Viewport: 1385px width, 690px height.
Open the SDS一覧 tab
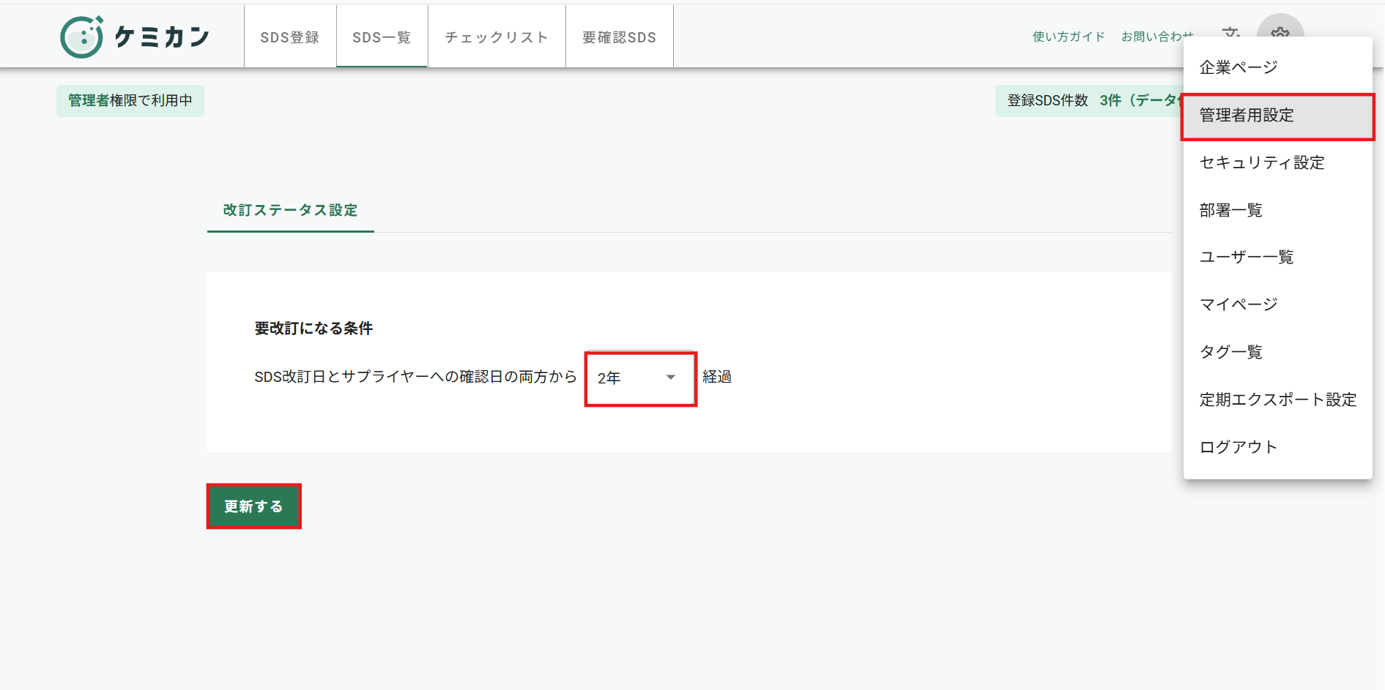click(382, 37)
